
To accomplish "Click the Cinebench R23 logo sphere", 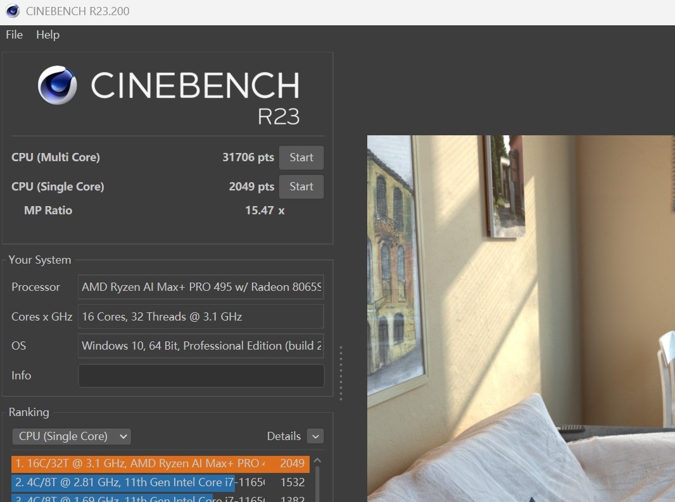I will click(57, 85).
